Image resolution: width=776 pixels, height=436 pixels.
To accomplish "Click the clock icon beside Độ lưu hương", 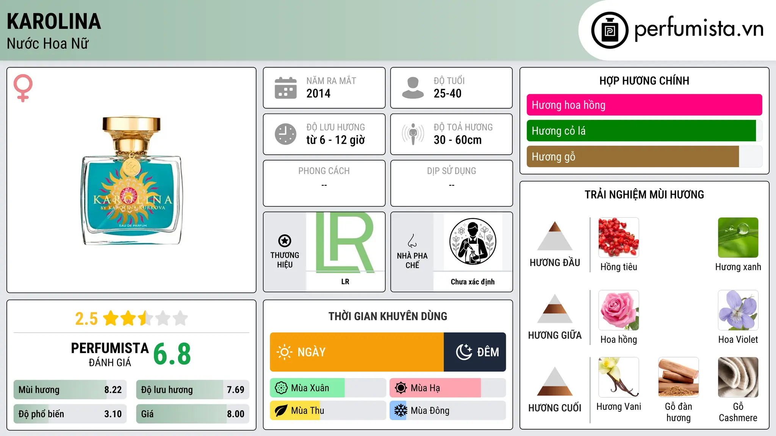I will coord(286,134).
